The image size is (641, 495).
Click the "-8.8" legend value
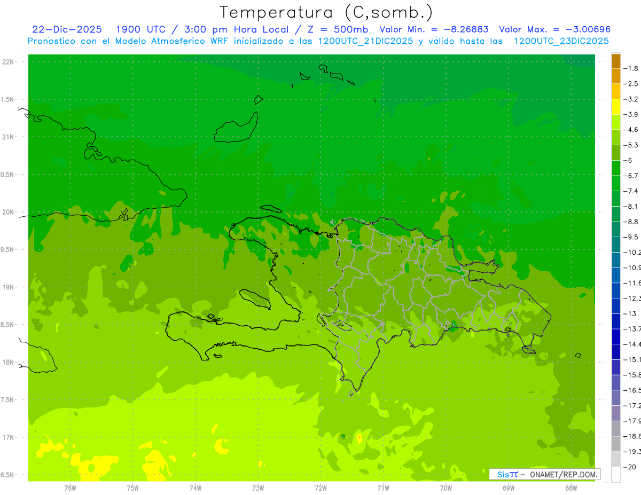coord(632,222)
